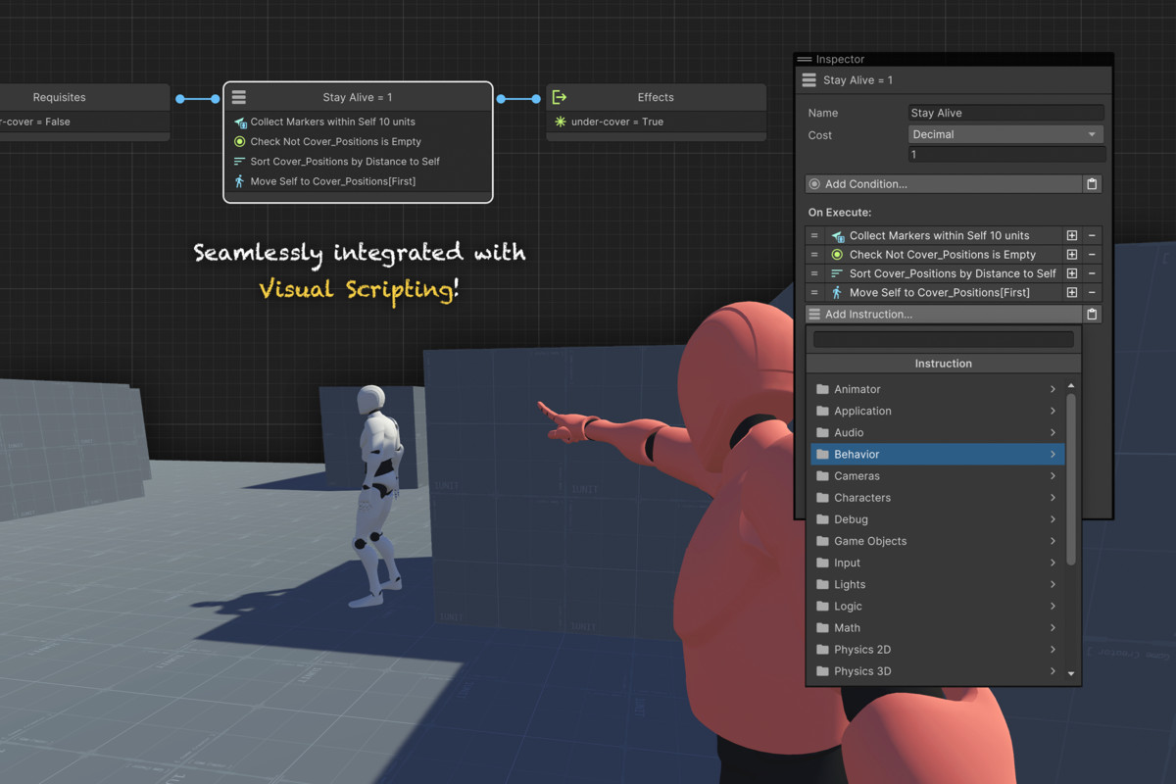Click the instruction search field
Screen dimensions: 1176x784
tap(944, 339)
